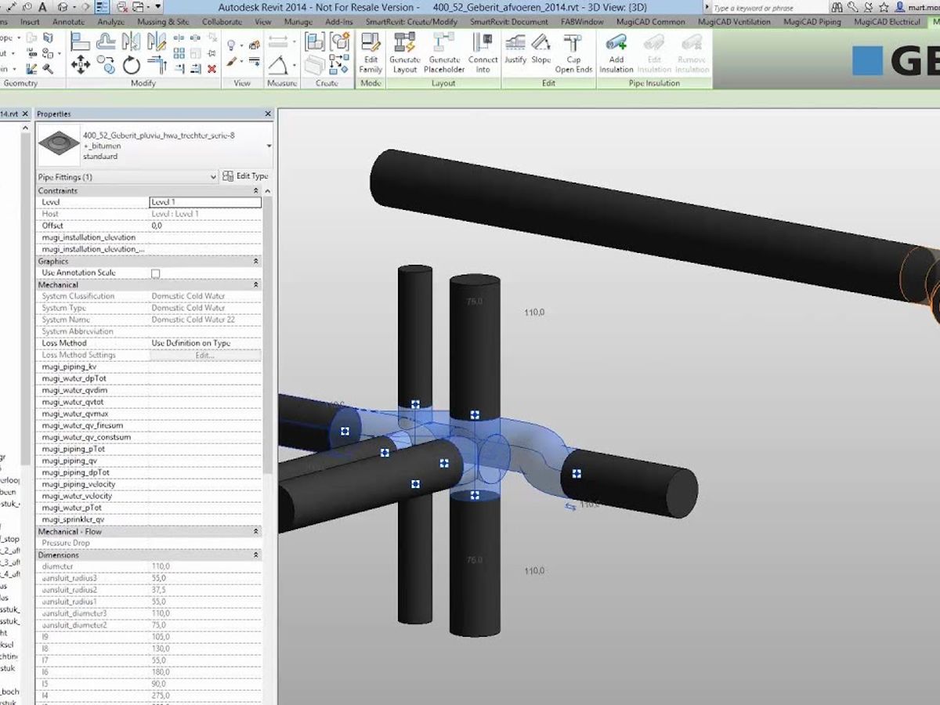This screenshot has width=940, height=705.
Task: Close the Properties palette
Action: 267,114
